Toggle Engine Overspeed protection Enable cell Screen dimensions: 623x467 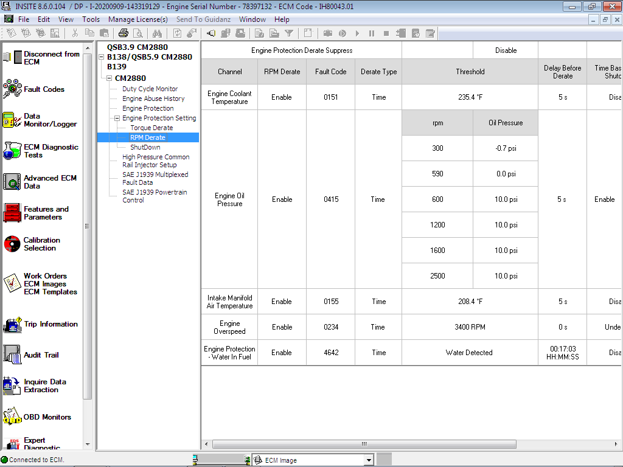pos(281,327)
